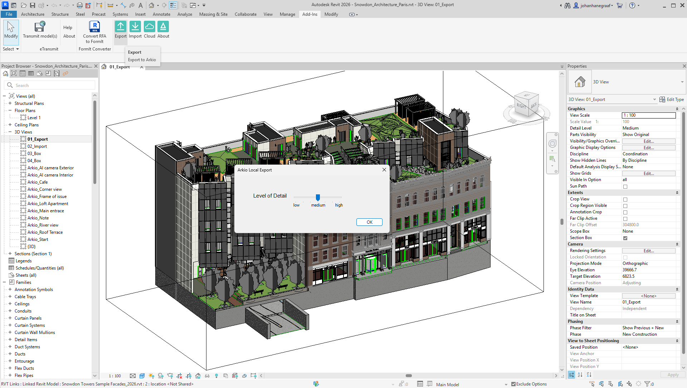Click the Arkio Import icon
The width and height of the screenshot is (687, 388).
point(135,27)
